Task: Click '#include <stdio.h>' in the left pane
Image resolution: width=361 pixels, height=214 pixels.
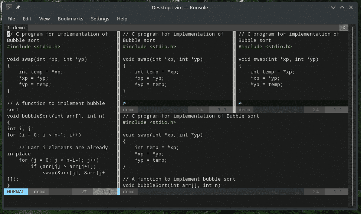Action: tap(34, 47)
